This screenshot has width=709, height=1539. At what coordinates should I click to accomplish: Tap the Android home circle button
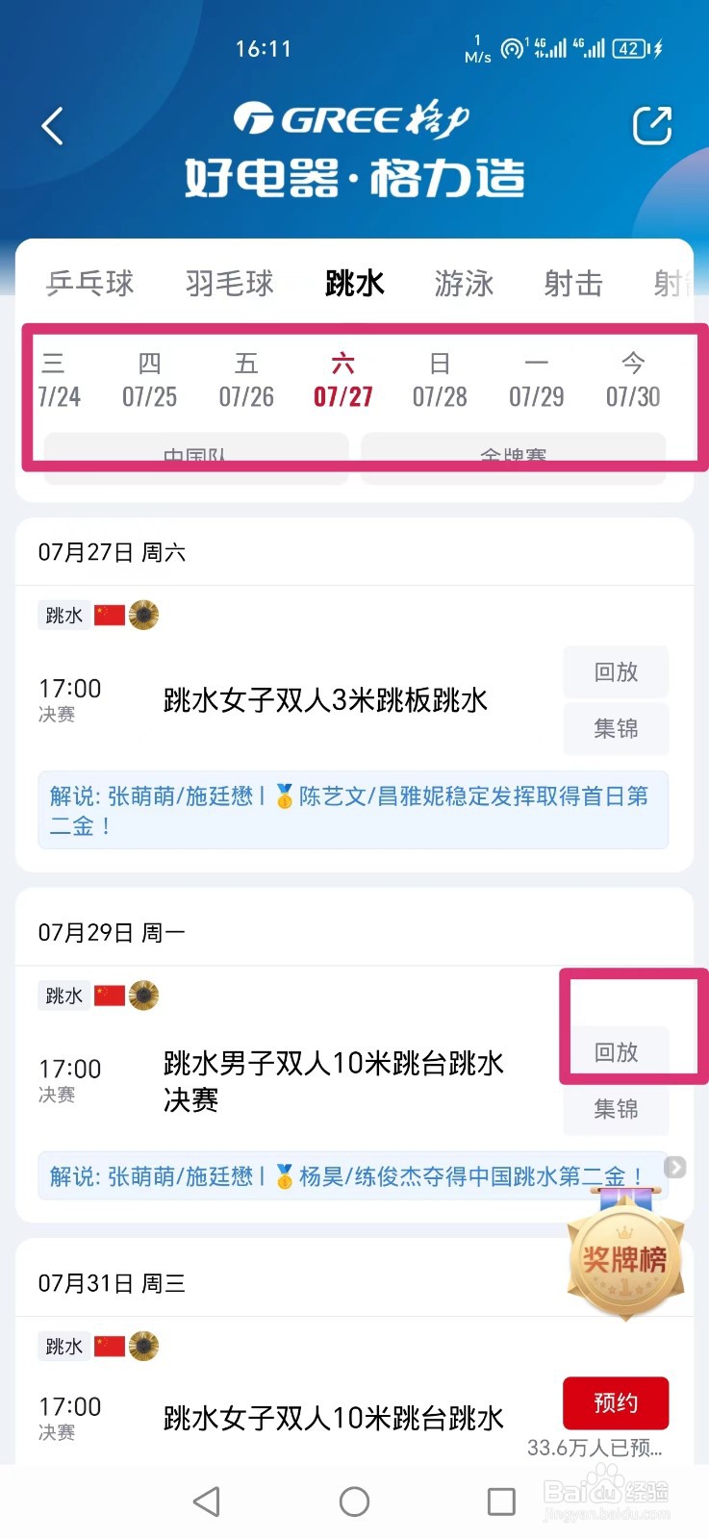[x=354, y=1501]
